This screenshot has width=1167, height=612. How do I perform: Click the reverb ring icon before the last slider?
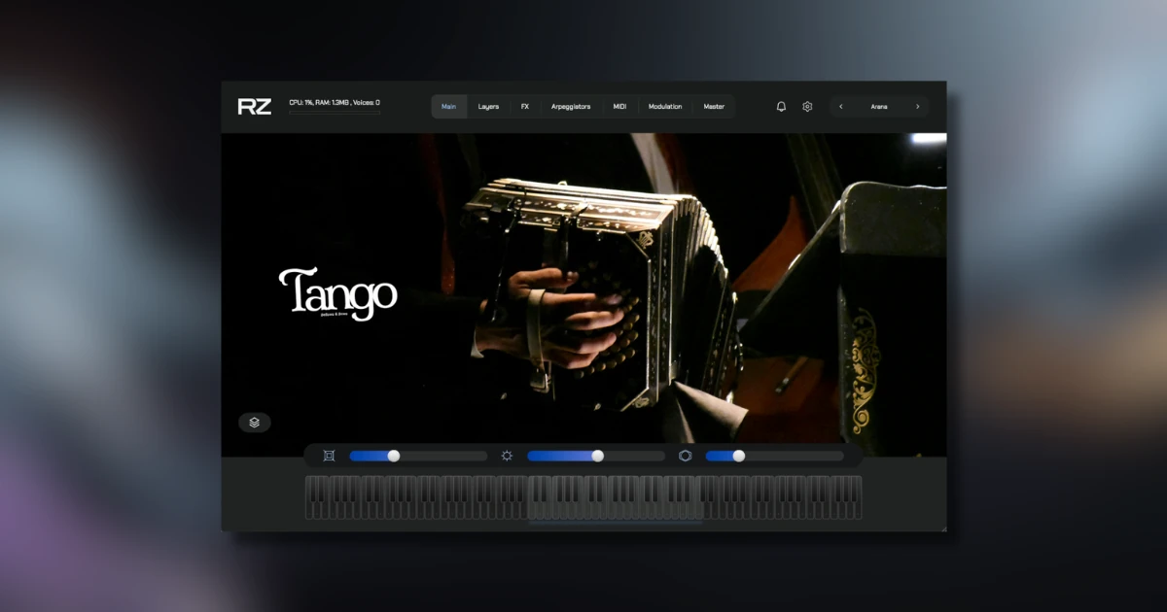point(685,455)
